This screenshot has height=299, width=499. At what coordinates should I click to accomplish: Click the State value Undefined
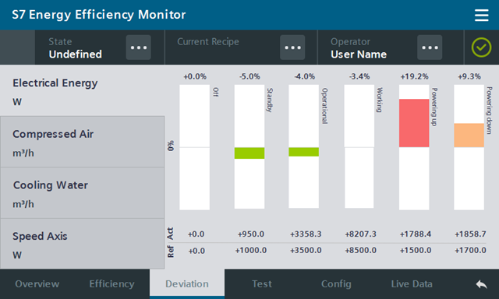76,55
